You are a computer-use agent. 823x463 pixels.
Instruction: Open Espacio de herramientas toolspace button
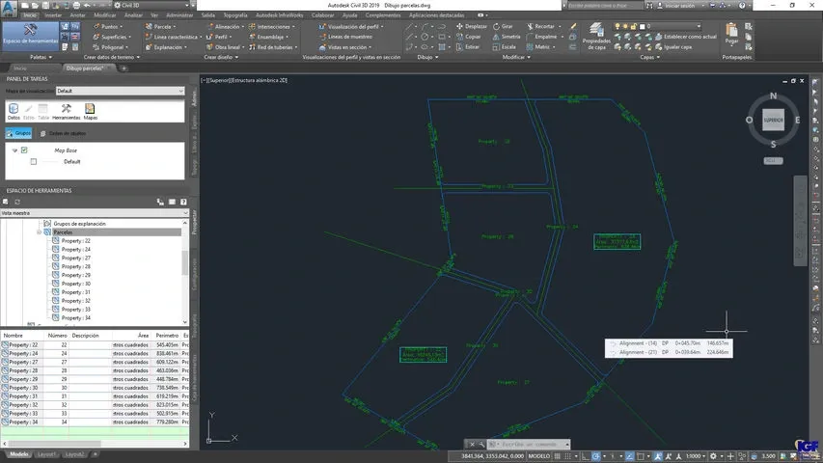click(30, 36)
